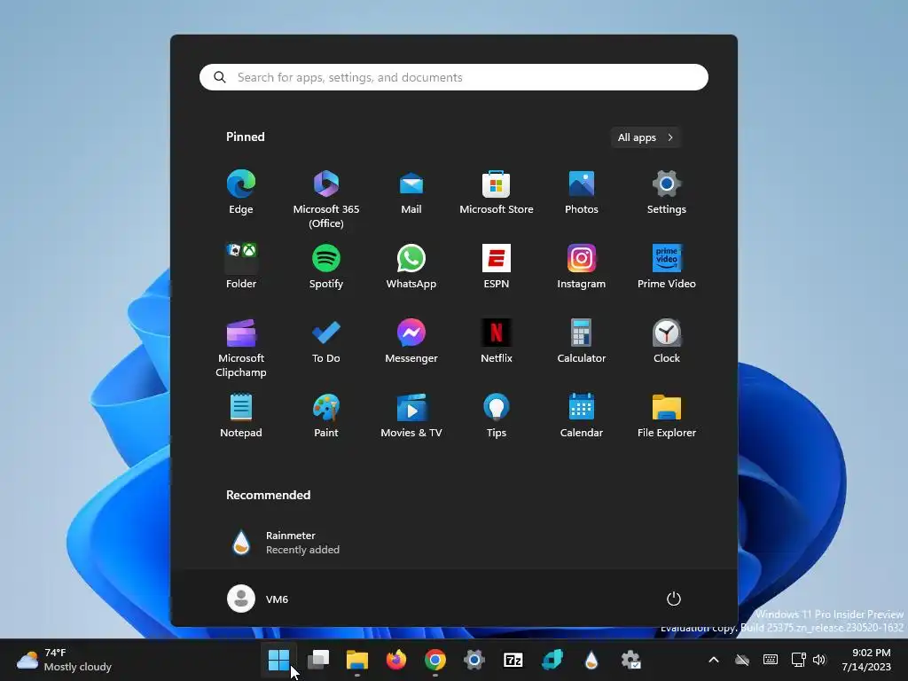The width and height of the screenshot is (908, 681).
Task: Click the All apps button
Action: (x=646, y=137)
